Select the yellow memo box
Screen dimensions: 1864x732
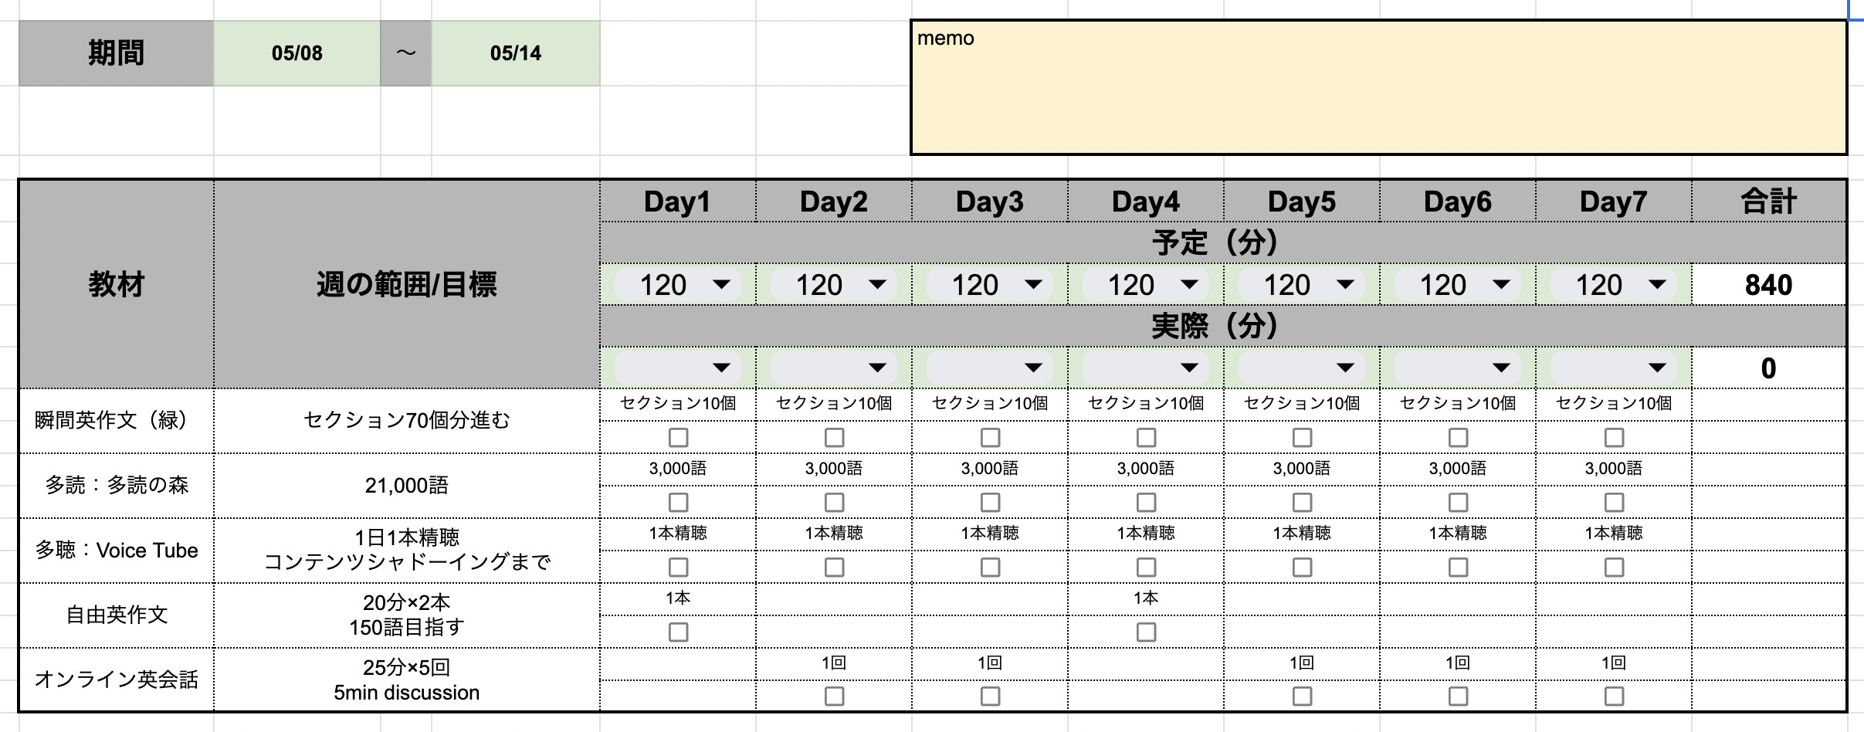pos(1378,87)
